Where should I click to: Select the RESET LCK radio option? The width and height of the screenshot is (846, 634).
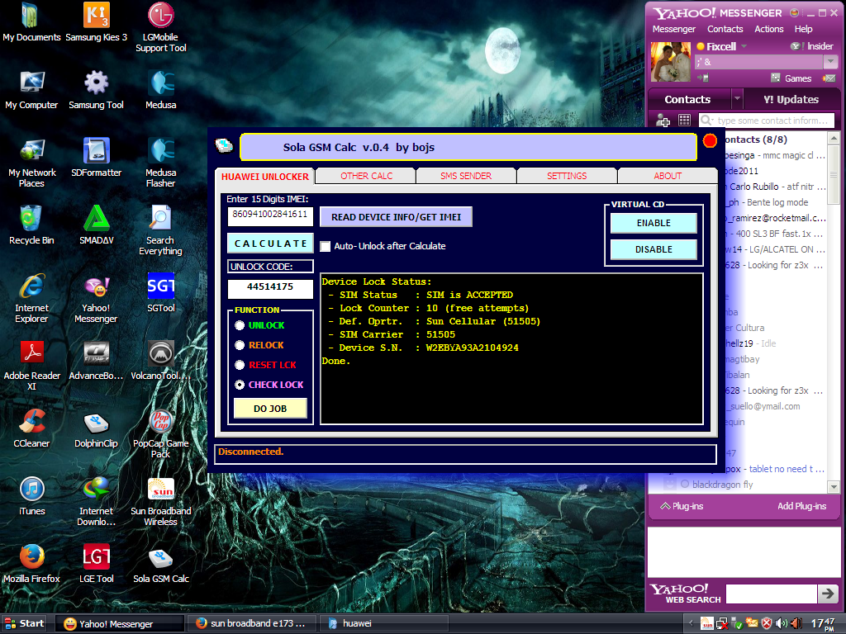coord(240,365)
